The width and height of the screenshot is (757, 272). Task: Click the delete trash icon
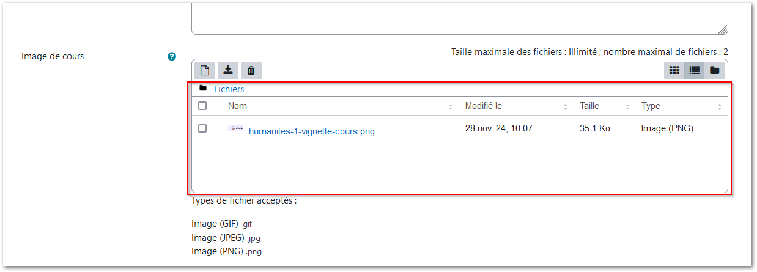(x=251, y=71)
